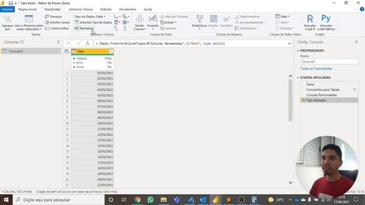Collapse the ribbon with the arrow

pyautogui.click(x=356, y=9)
